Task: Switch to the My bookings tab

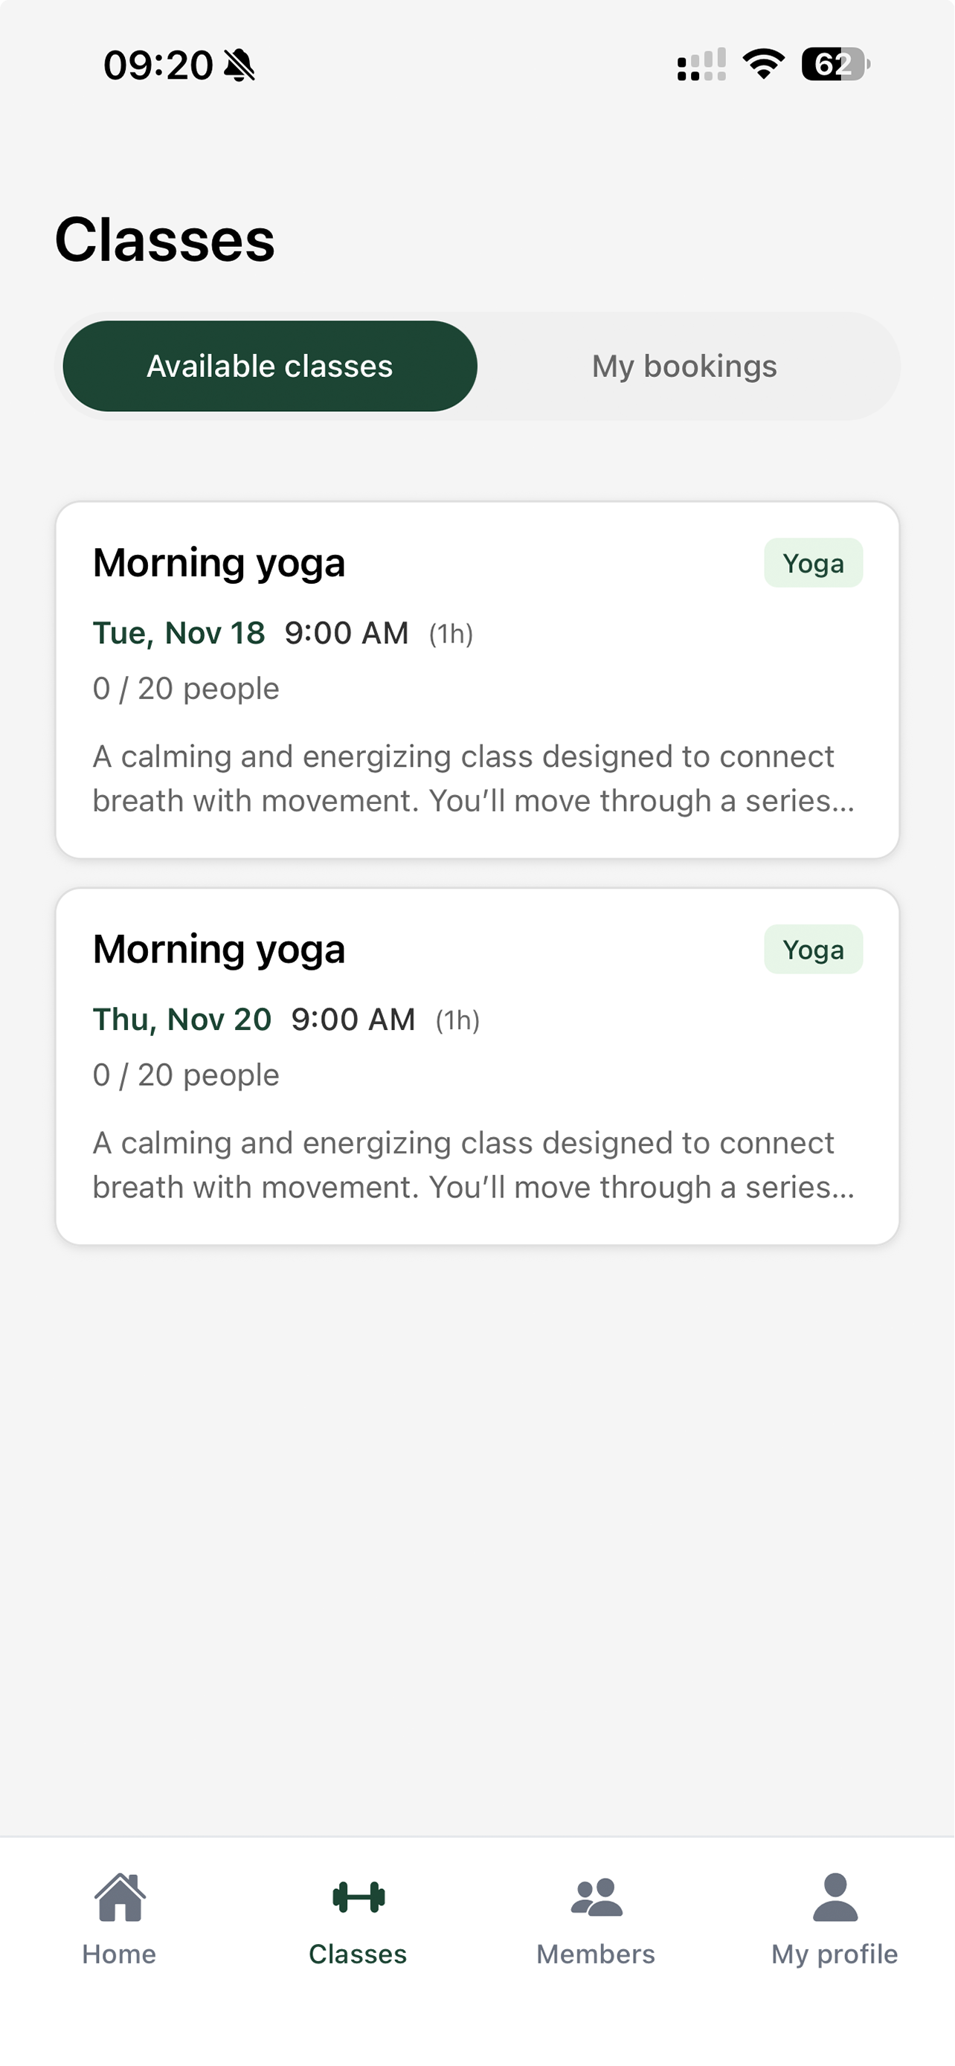Action: point(684,367)
